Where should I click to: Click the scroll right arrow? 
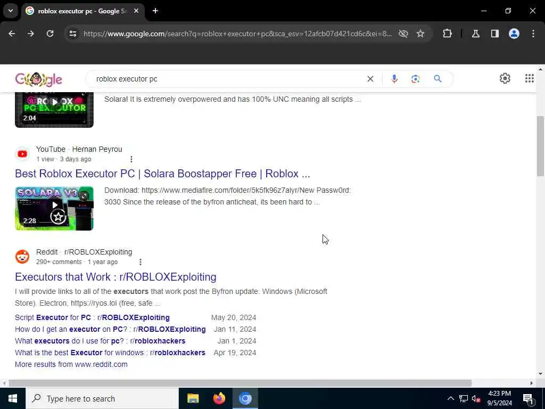click(x=532, y=383)
